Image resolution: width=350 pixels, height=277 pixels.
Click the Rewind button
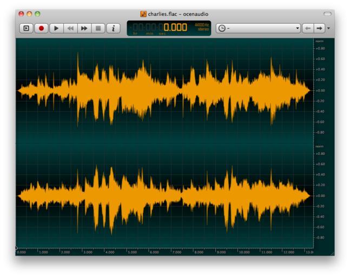(x=70, y=28)
